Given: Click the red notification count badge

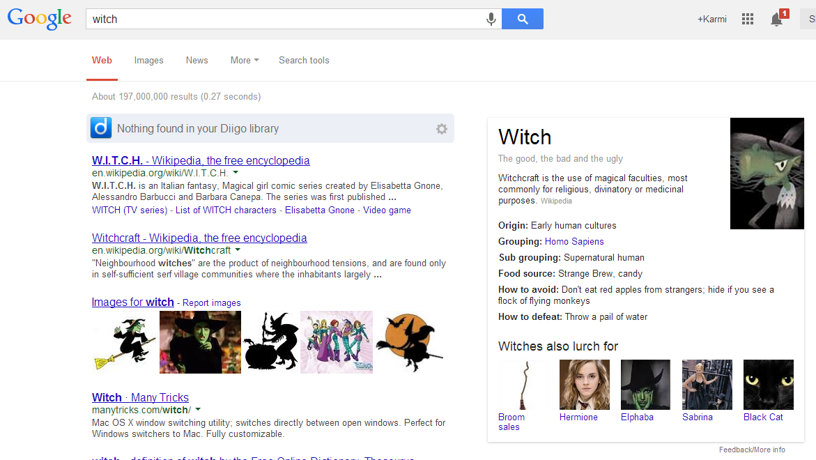Looking at the screenshot, I should coord(784,13).
